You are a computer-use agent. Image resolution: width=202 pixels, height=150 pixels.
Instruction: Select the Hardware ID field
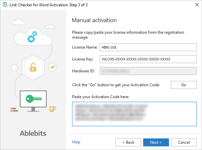tap(148, 71)
